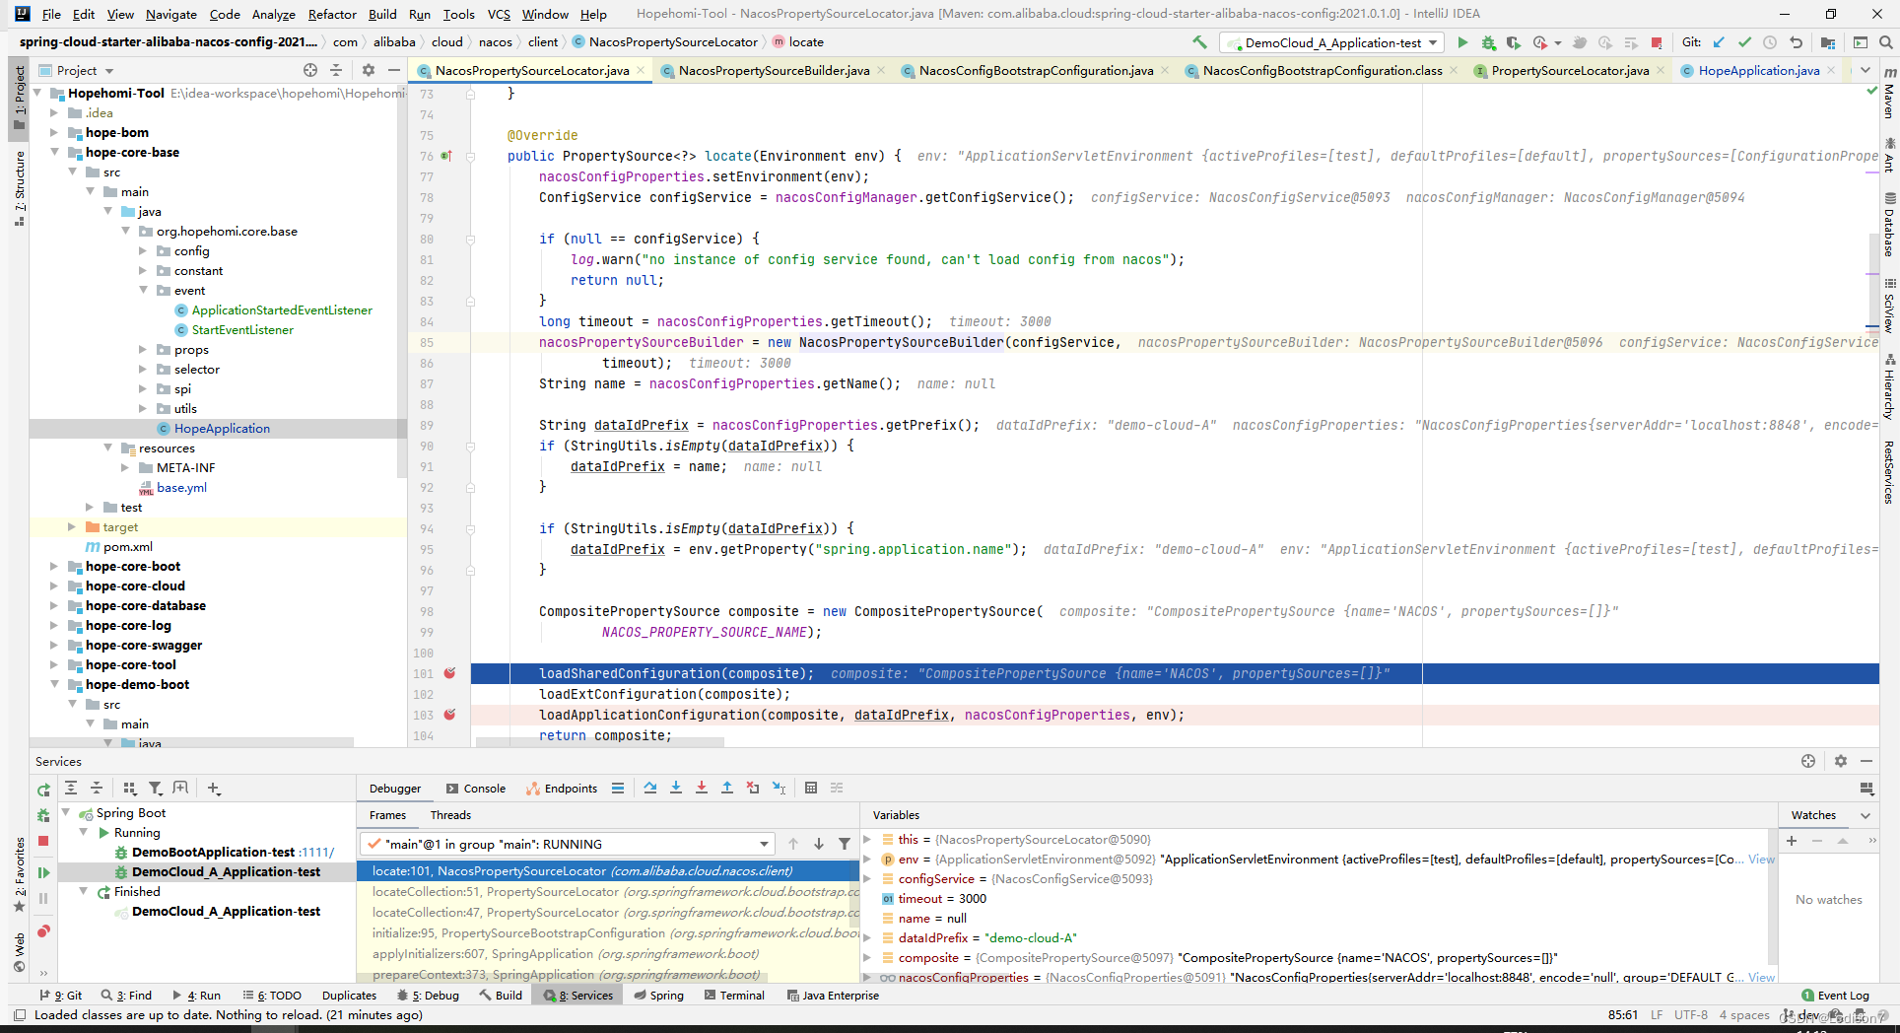This screenshot has width=1900, height=1033.
Task: Open the Event Log button
Action: (x=1836, y=996)
